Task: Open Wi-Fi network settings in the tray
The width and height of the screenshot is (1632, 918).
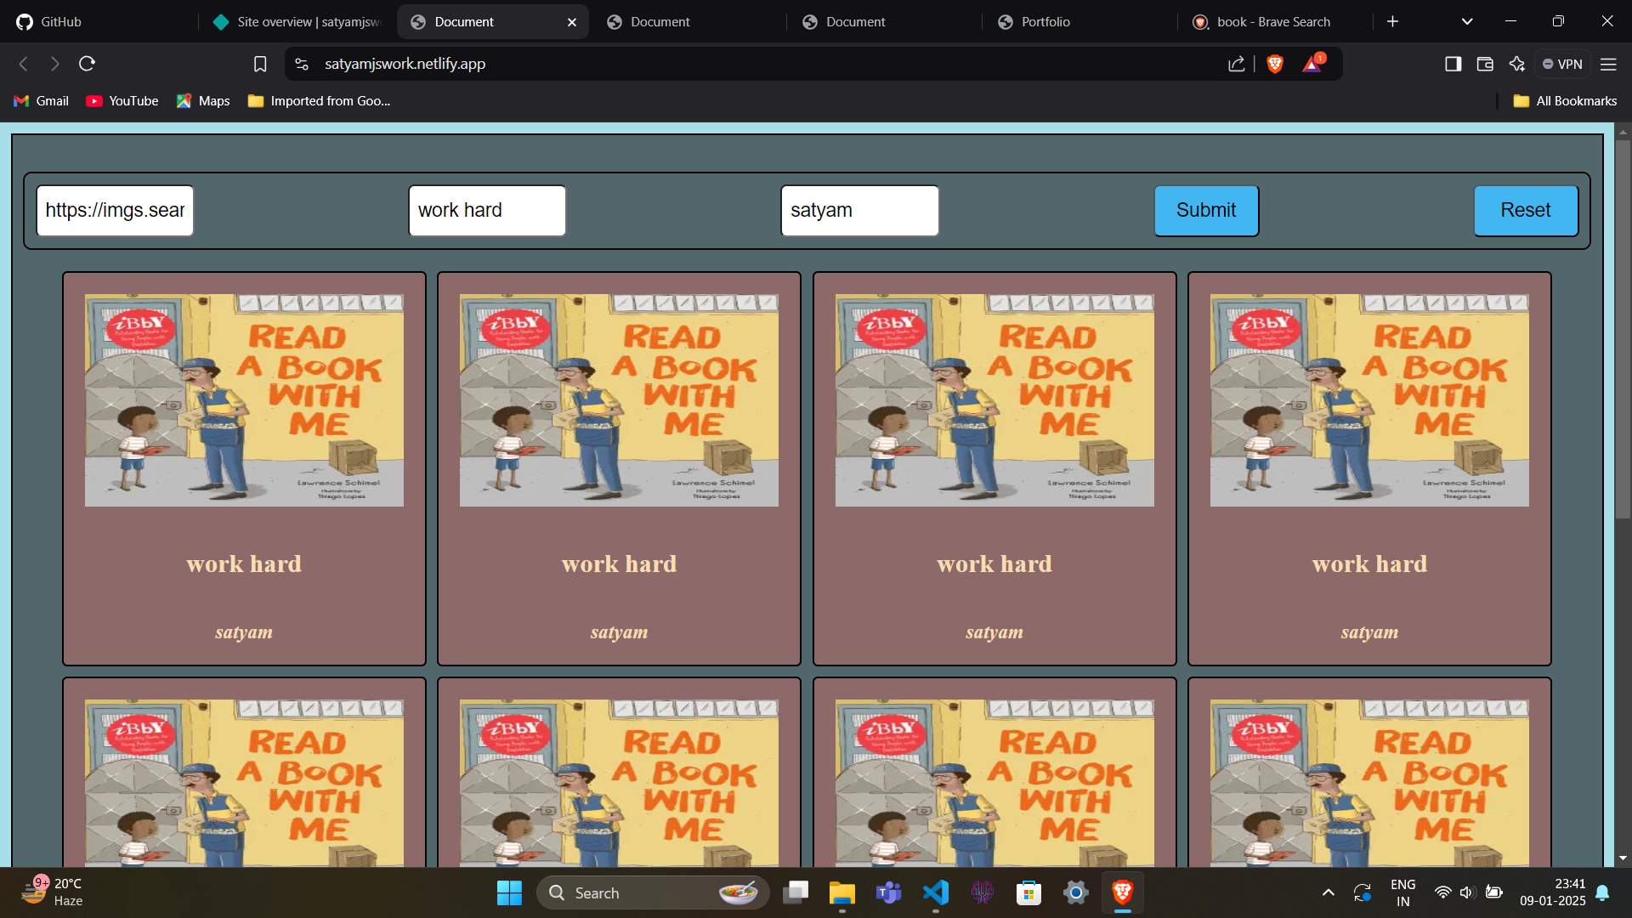Action: click(1442, 892)
